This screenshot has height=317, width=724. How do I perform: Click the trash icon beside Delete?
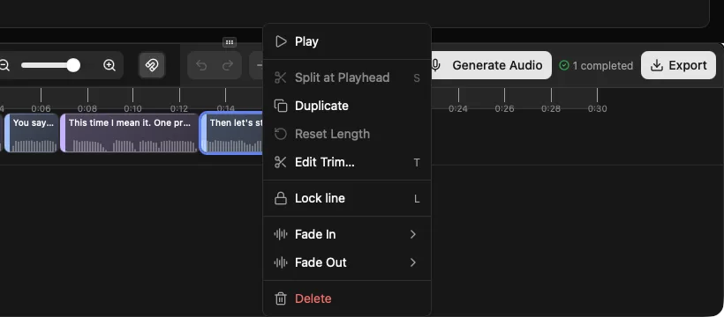tap(281, 299)
